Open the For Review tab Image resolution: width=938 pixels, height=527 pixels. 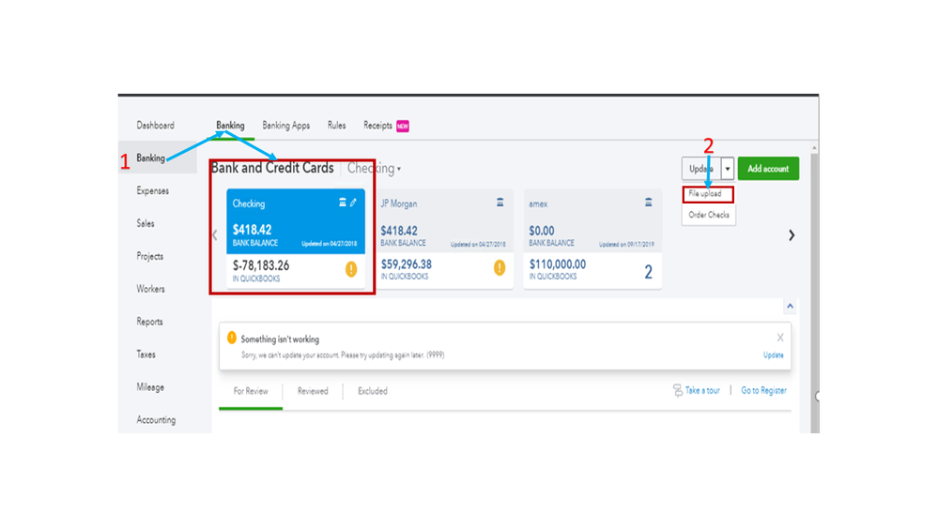pyautogui.click(x=251, y=391)
